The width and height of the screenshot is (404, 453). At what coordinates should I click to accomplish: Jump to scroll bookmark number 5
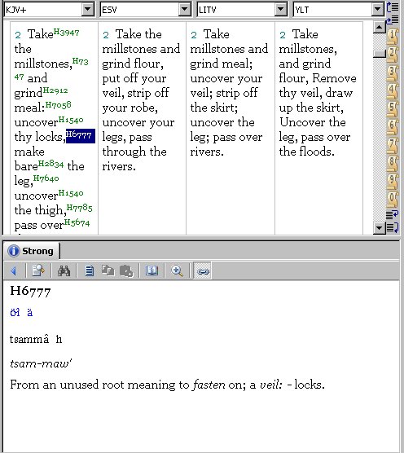tap(392, 109)
